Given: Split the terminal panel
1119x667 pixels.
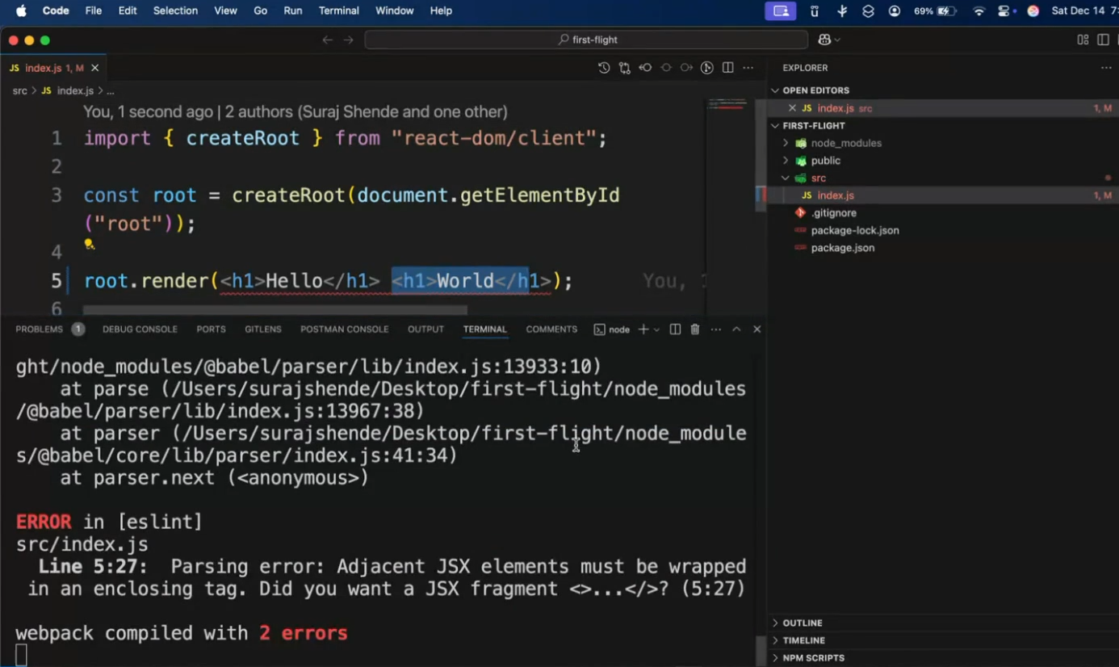Looking at the screenshot, I should click(x=675, y=329).
